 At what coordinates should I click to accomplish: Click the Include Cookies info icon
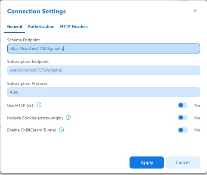[68, 118]
